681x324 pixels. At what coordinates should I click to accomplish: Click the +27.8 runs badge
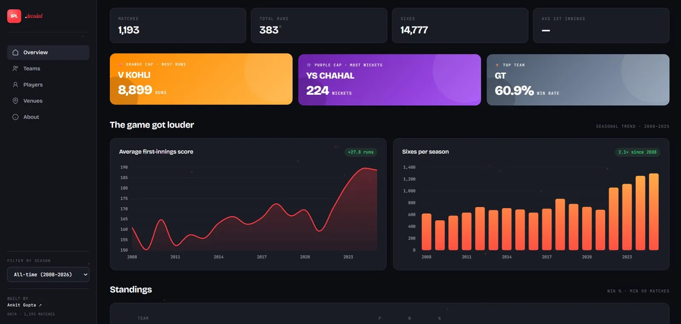click(361, 152)
